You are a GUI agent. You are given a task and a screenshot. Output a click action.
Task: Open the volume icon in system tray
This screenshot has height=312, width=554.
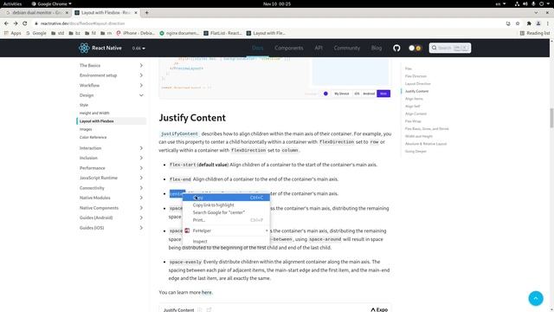tap(525, 3)
